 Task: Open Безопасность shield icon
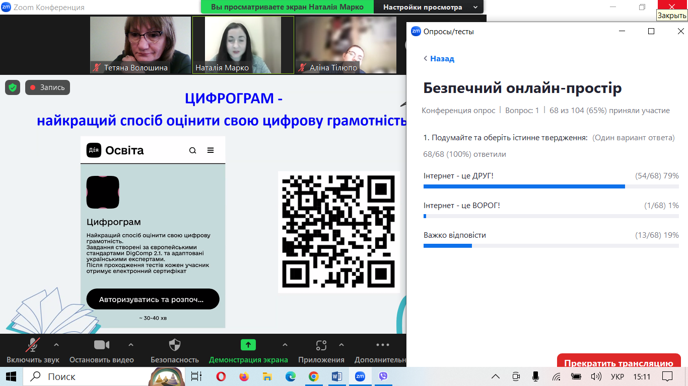(175, 345)
